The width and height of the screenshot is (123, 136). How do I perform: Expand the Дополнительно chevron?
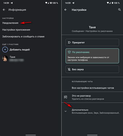pyautogui.click(x=66, y=111)
